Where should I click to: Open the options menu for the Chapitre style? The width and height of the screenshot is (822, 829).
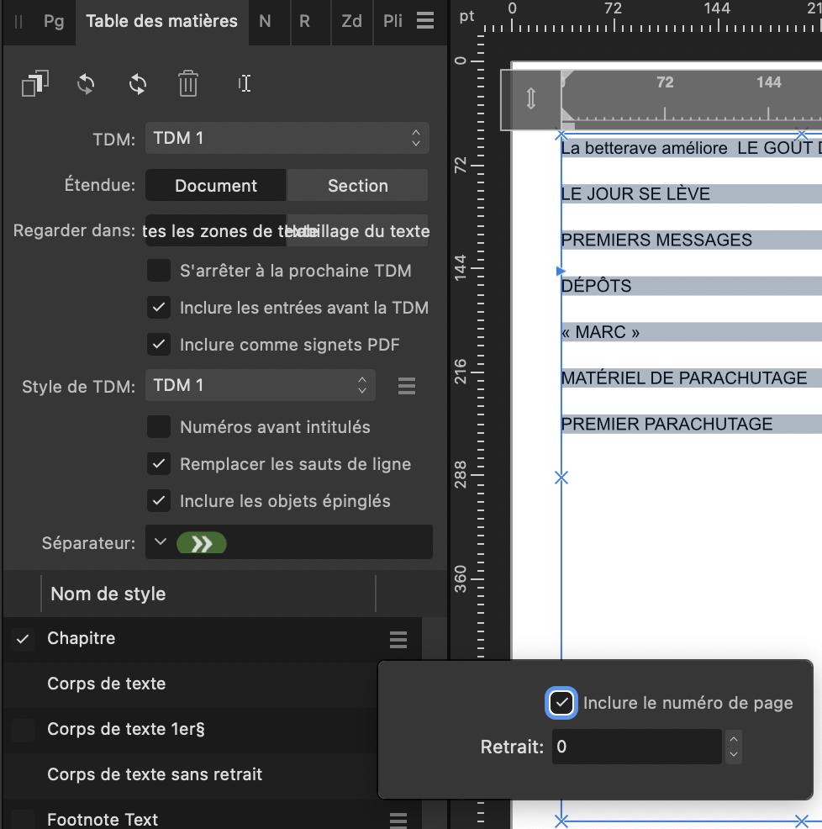[x=398, y=639]
